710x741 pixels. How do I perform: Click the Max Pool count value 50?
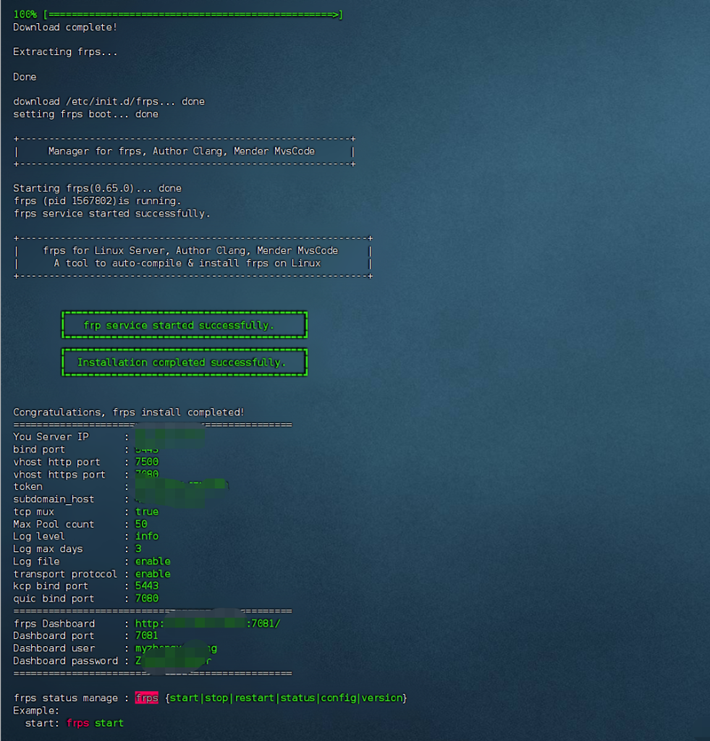[x=141, y=524]
